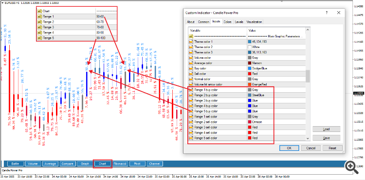Click the Range 2 sell color row icon
Image resolution: width=365 pixels, height=180 pixels.
(x=191, y=122)
